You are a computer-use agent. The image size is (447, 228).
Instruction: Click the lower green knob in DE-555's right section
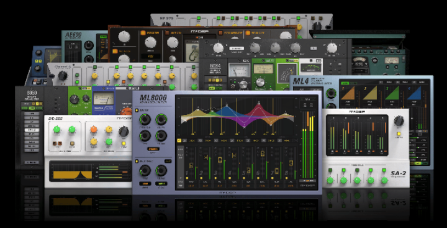[x=109, y=142]
